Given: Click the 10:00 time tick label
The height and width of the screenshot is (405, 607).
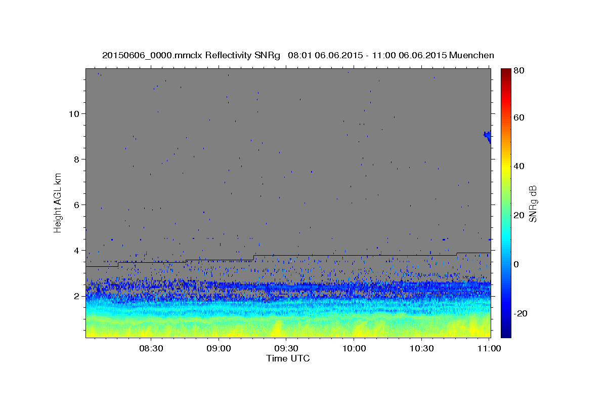Looking at the screenshot, I should pyautogui.click(x=354, y=349).
